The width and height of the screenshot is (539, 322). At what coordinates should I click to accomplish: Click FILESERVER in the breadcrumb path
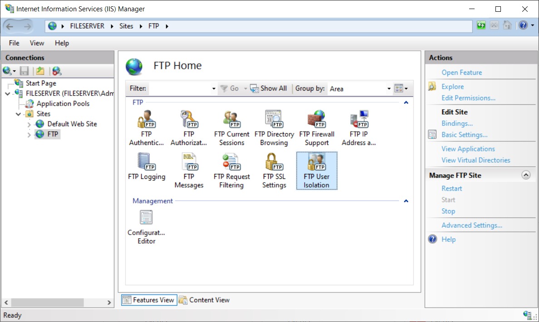(87, 26)
